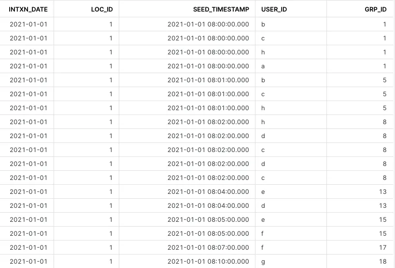Click the first row's INTXN_DATE cell
Viewport: 395px width, 268px height.
(x=28, y=24)
